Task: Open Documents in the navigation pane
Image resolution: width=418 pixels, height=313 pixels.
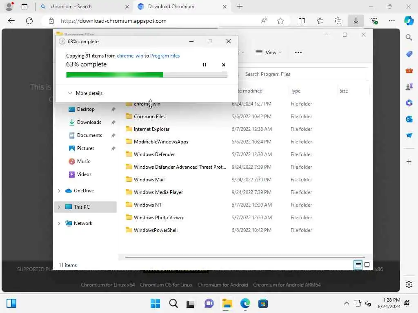Action: click(x=89, y=135)
